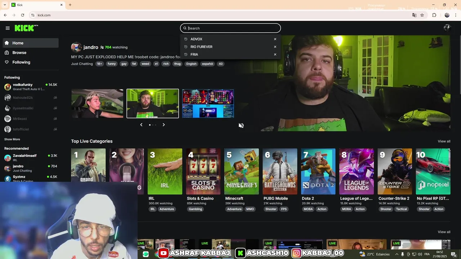Click FPS tag under PUBG Mobile
Image resolution: width=461 pixels, height=259 pixels.
(284, 209)
